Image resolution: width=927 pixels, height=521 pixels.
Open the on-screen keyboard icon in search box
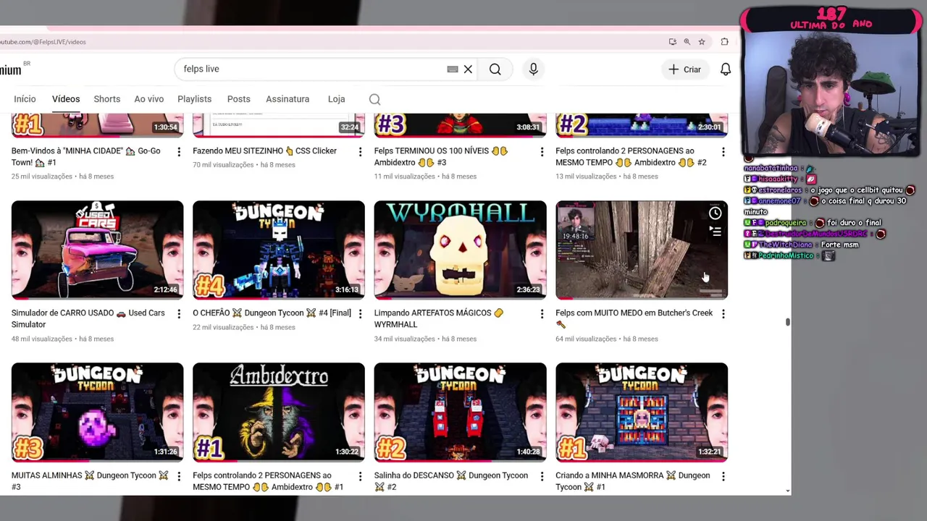pos(453,69)
